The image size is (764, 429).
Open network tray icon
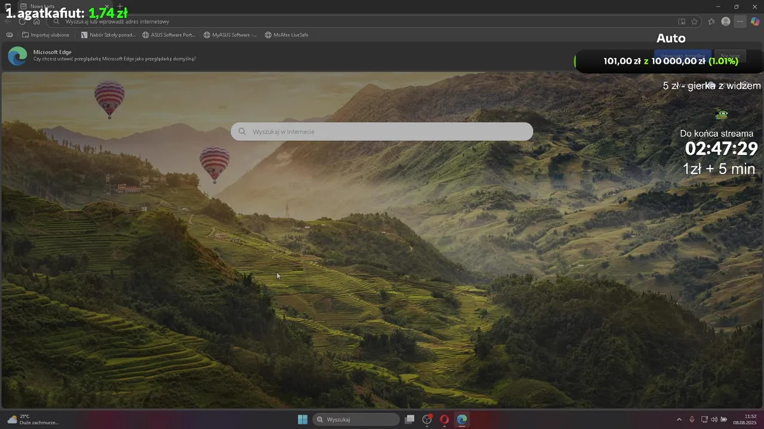(704, 419)
